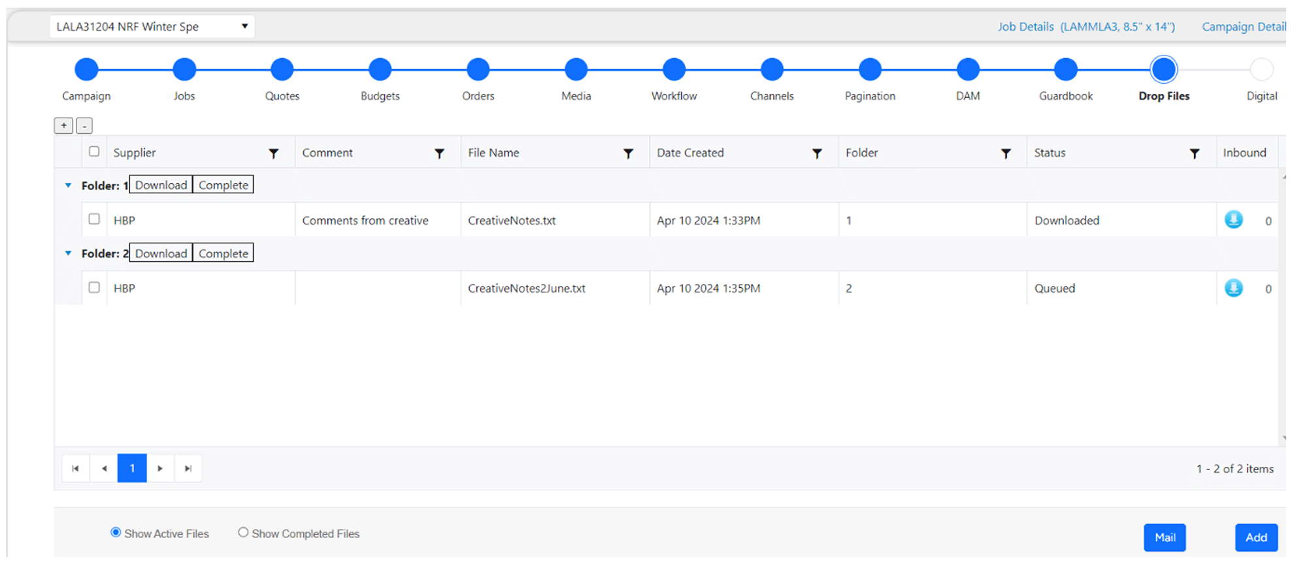Image resolution: width=1294 pixels, height=564 pixels.
Task: Click Complete for Folder 1
Action: tap(224, 185)
